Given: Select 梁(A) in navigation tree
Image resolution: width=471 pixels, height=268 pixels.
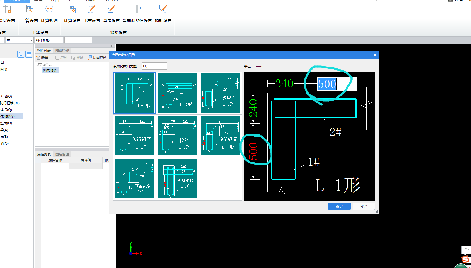Looking at the screenshot, I should point(4,130).
